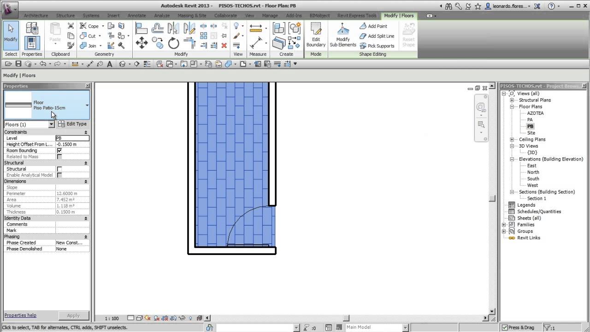Collapse the Dimensions section
Screen dimensions: 590x332
coord(86,182)
